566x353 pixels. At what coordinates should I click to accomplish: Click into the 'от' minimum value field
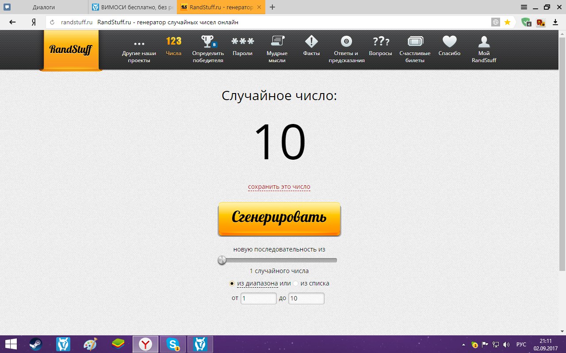coord(259,298)
